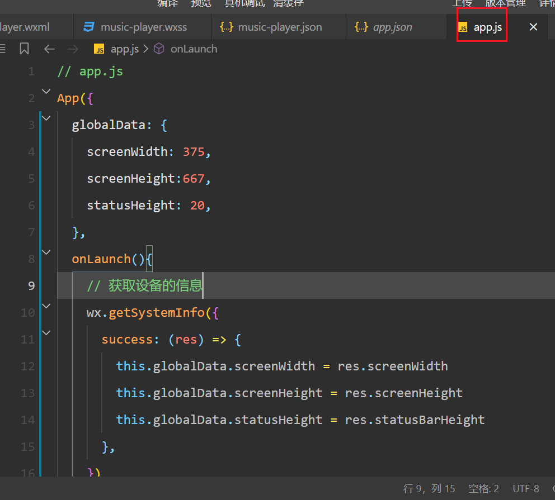Click the app.js breadcrumb segment
Viewport: 555px width, 500px height.
124,49
